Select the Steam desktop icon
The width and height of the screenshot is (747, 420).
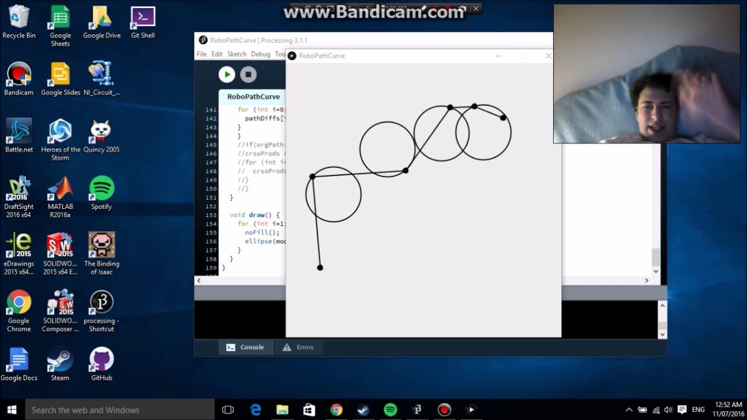pyautogui.click(x=60, y=365)
